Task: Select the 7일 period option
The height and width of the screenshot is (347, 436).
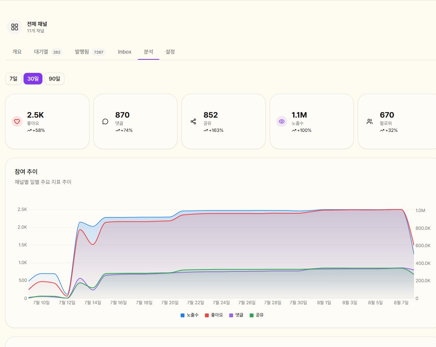Action: point(14,79)
